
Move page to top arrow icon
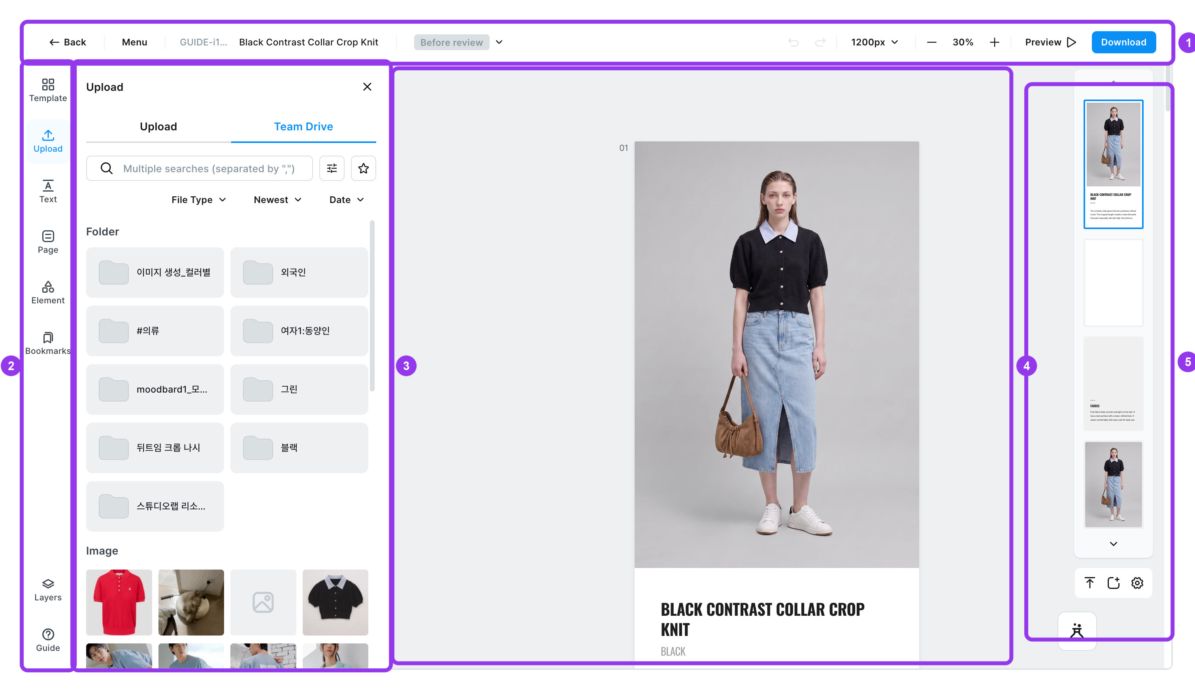click(x=1090, y=583)
